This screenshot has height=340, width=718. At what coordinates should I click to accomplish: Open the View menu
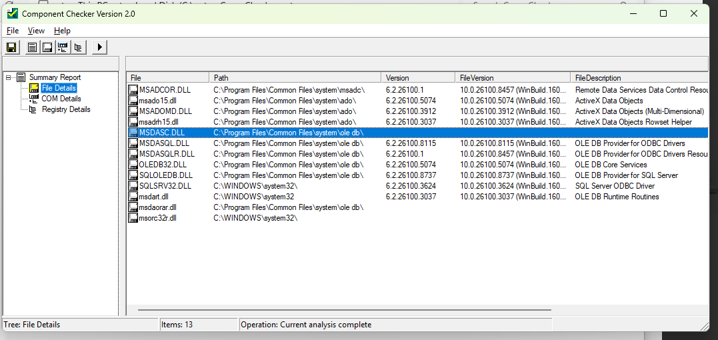coord(36,31)
